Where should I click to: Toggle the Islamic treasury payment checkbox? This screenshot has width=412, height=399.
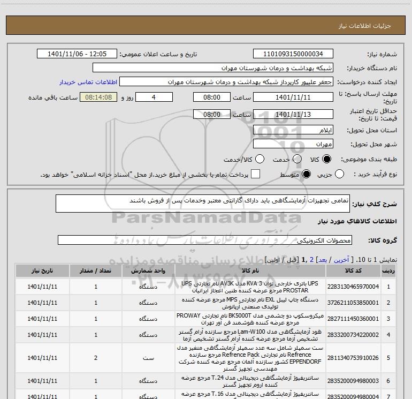pyautogui.click(x=255, y=174)
